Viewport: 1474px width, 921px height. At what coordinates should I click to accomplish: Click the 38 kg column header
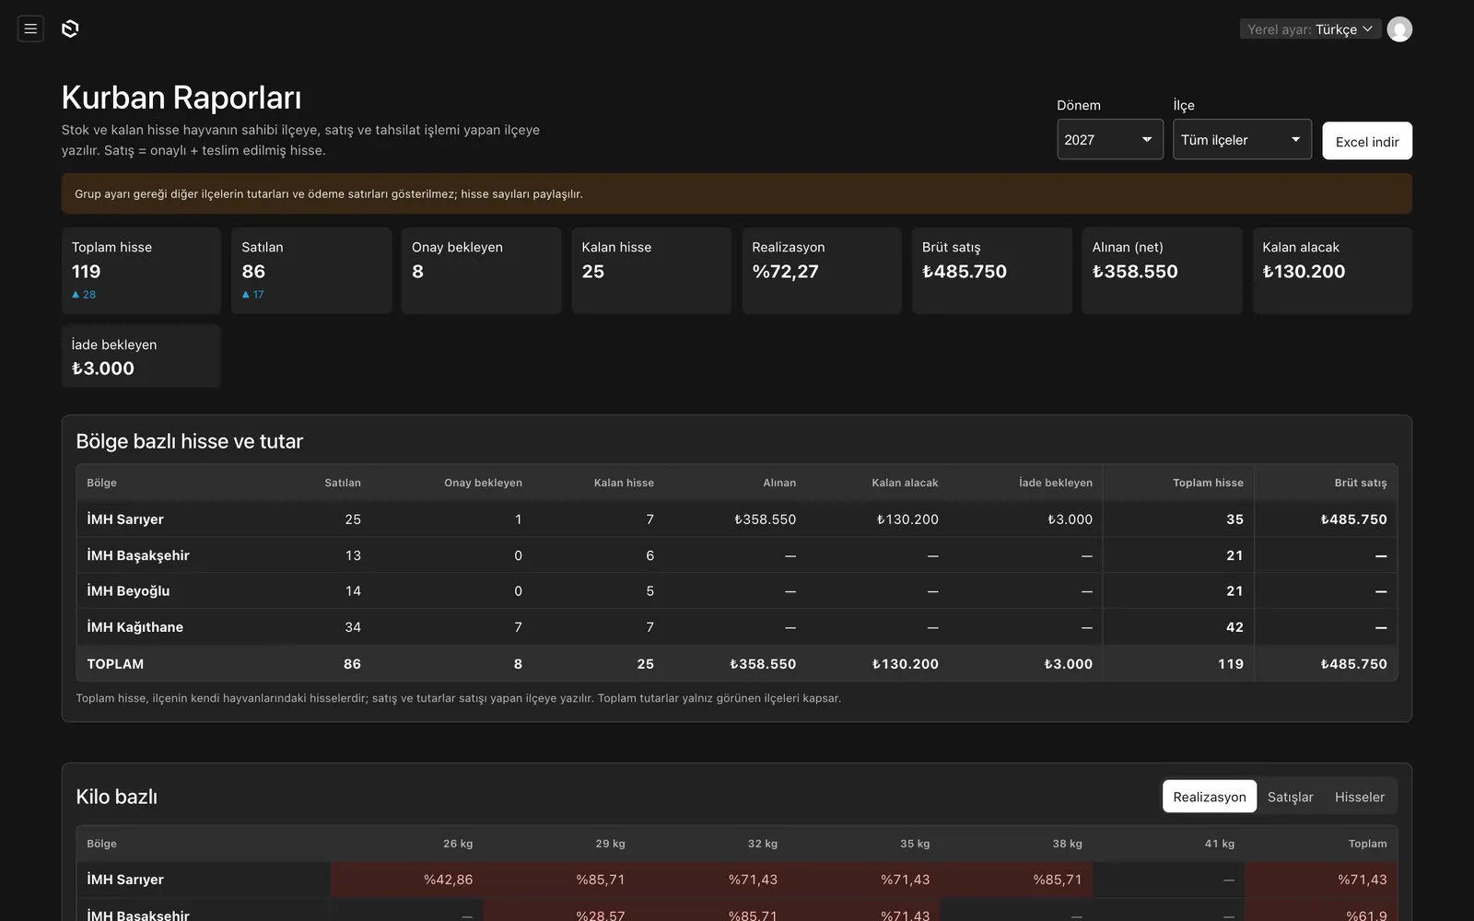[x=1068, y=844]
